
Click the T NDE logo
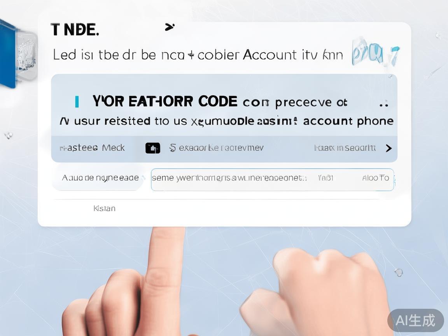pyautogui.click(x=75, y=30)
